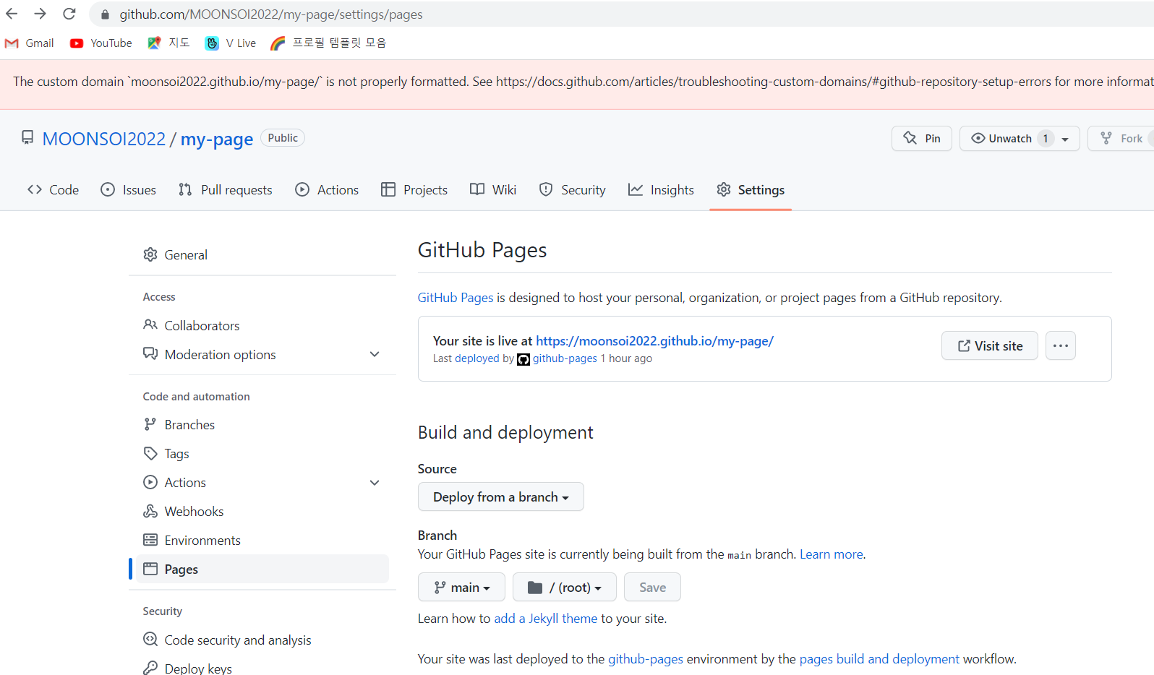Open the Unwatch dropdown caret
Viewport: 1154px width, 675px height.
pos(1065,139)
